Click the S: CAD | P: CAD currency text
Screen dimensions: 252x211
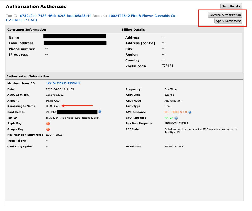click(21, 20)
